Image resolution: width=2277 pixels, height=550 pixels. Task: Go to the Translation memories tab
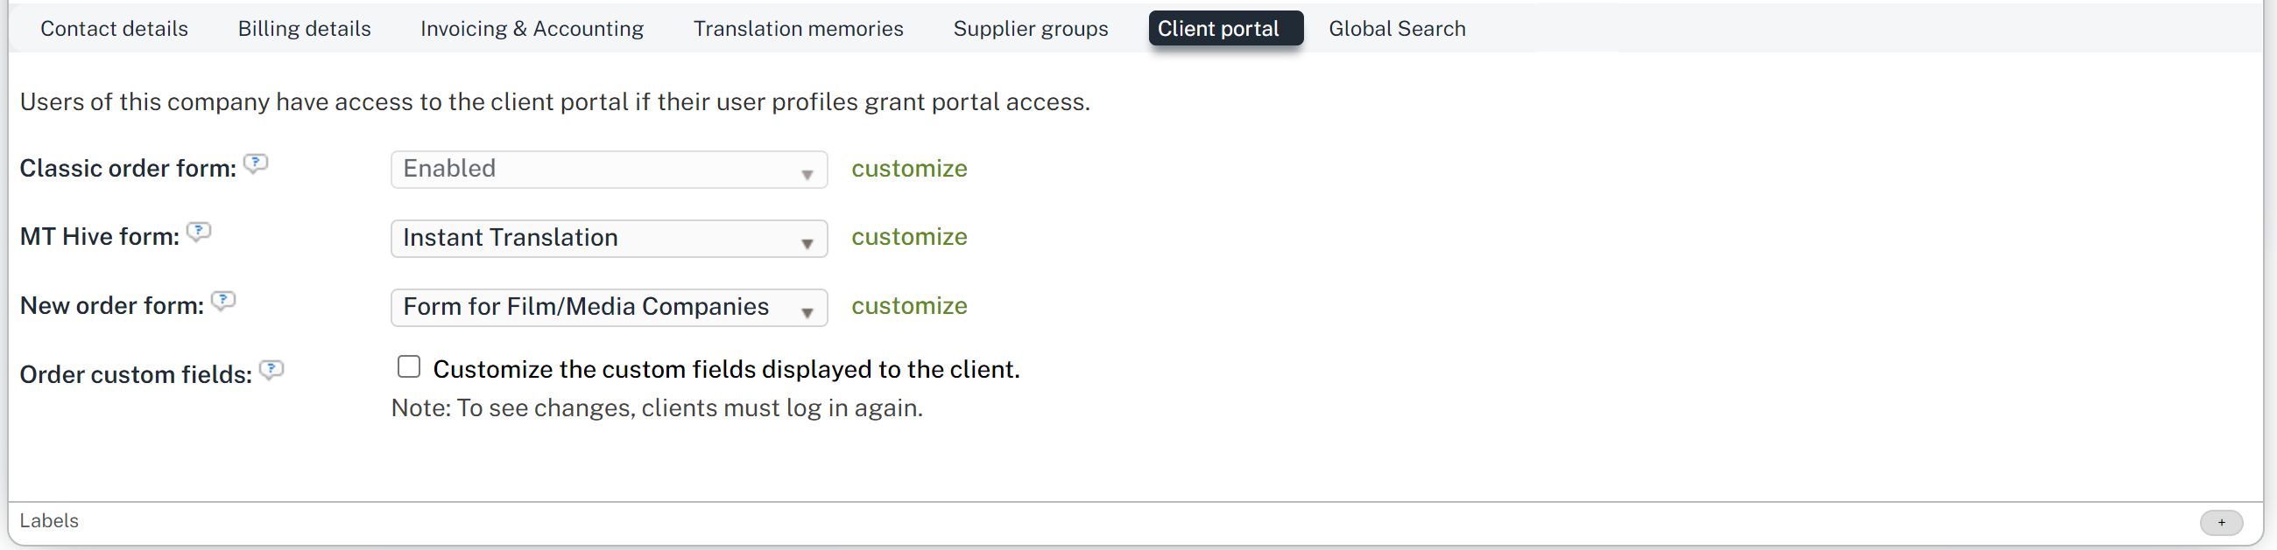[x=797, y=28]
